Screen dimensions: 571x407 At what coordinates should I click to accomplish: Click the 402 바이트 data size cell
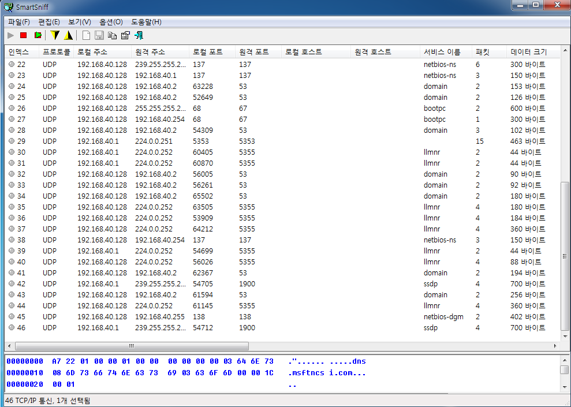(x=528, y=316)
